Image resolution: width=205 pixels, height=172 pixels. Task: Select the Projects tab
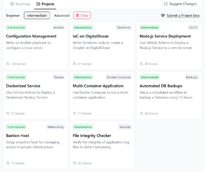tap(45, 4)
